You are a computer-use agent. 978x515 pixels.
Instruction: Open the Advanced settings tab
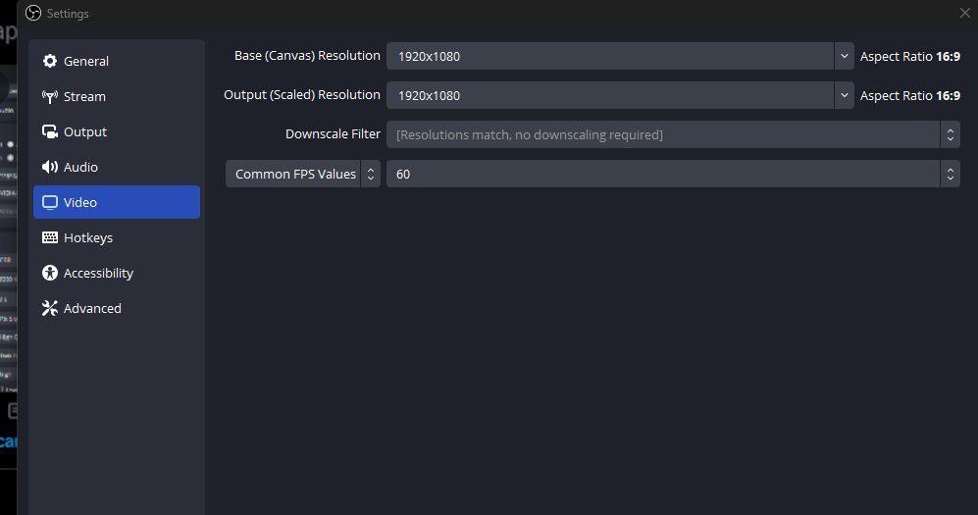pyautogui.click(x=117, y=308)
